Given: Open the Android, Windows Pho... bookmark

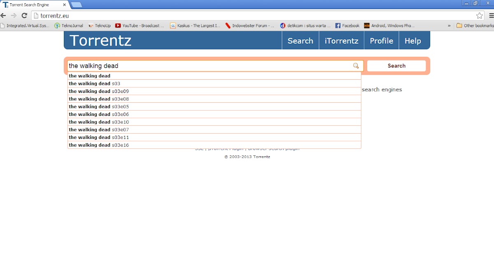Looking at the screenshot, I should click(389, 25).
